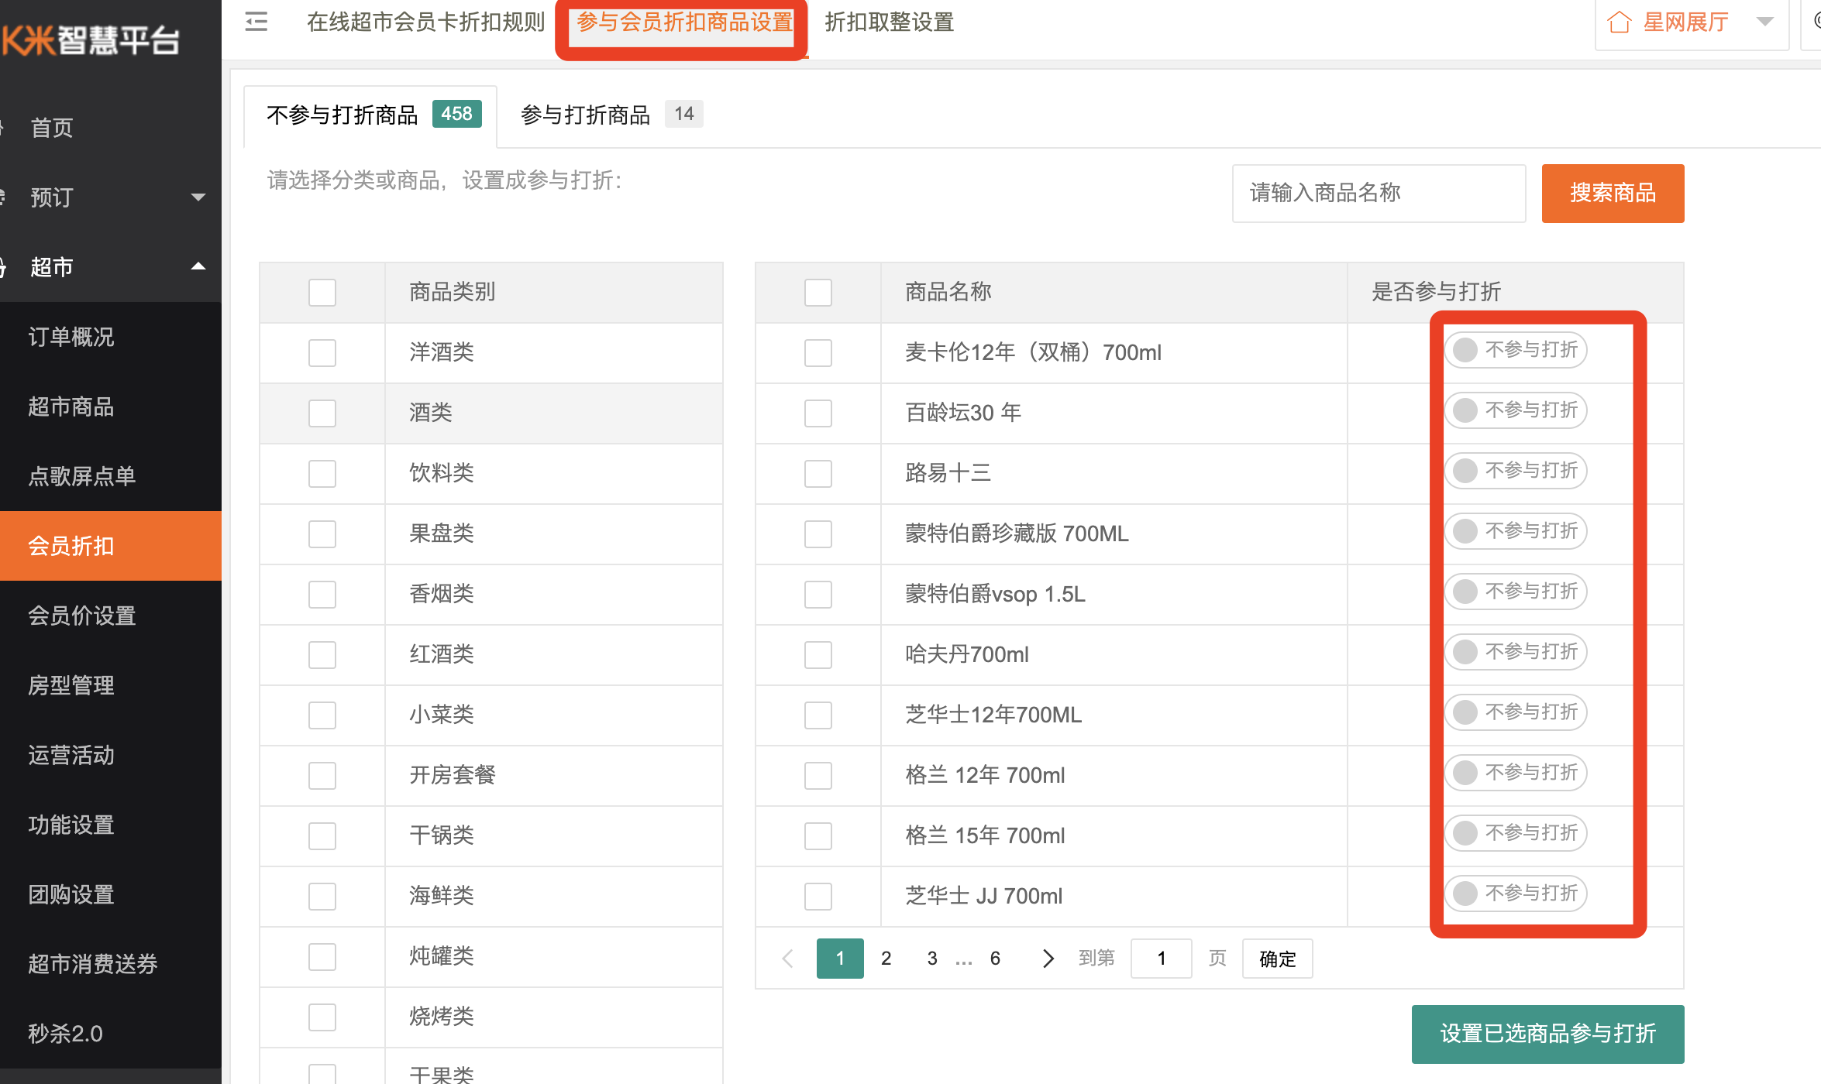Go to page 6 in pagination
The height and width of the screenshot is (1084, 1821).
pyautogui.click(x=995, y=959)
